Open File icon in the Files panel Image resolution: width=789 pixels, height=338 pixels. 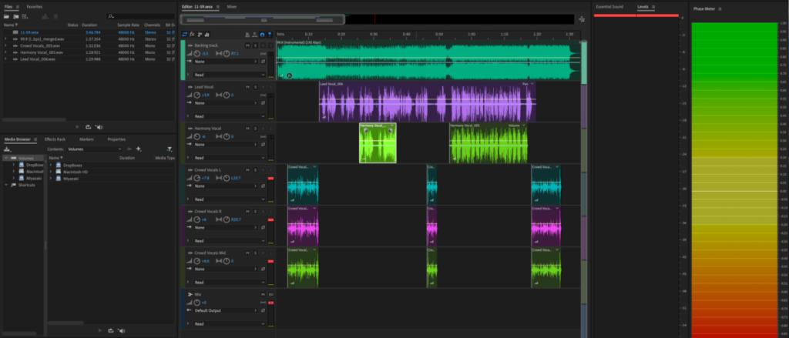tap(7, 16)
